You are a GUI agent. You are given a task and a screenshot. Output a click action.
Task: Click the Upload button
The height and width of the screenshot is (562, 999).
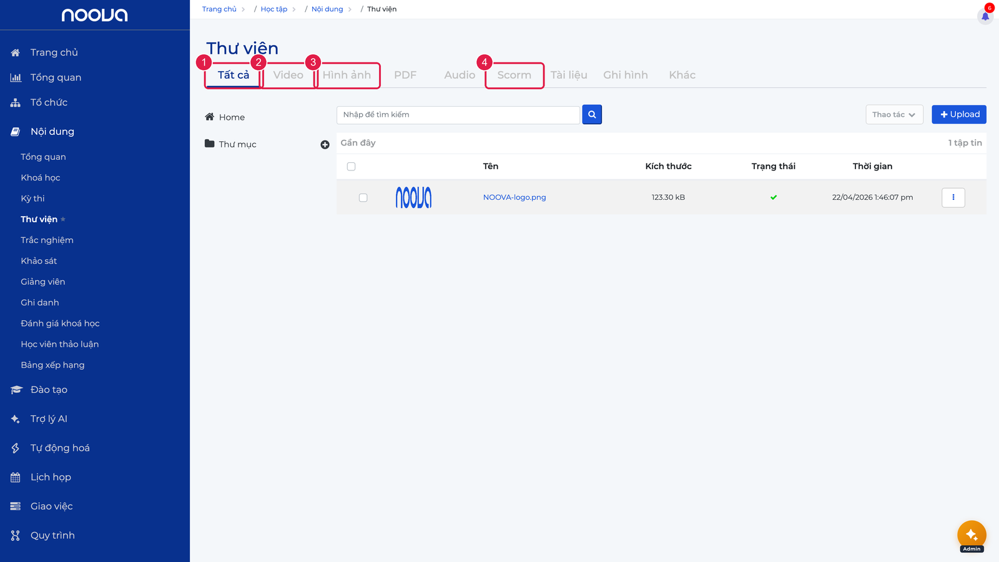tap(959, 114)
